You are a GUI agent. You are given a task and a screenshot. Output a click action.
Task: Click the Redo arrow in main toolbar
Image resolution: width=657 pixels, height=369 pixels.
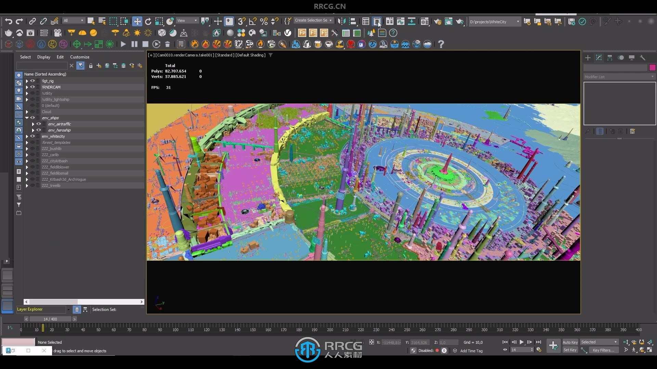tap(20, 21)
